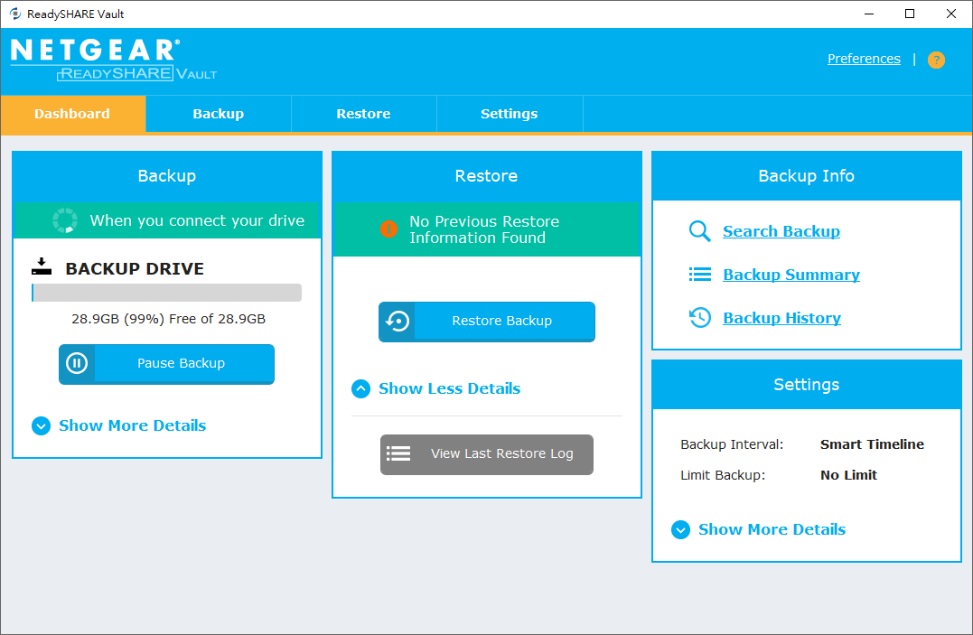Click the Restore Backup button
The width and height of the screenshot is (973, 635).
486,322
